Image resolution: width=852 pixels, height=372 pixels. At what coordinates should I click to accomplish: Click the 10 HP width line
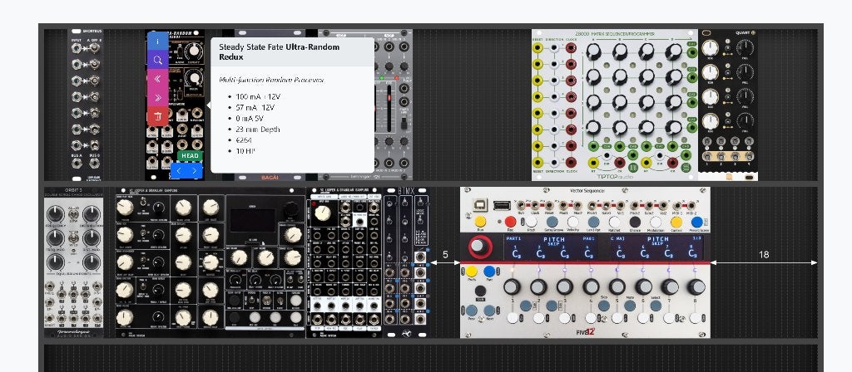[x=245, y=151]
